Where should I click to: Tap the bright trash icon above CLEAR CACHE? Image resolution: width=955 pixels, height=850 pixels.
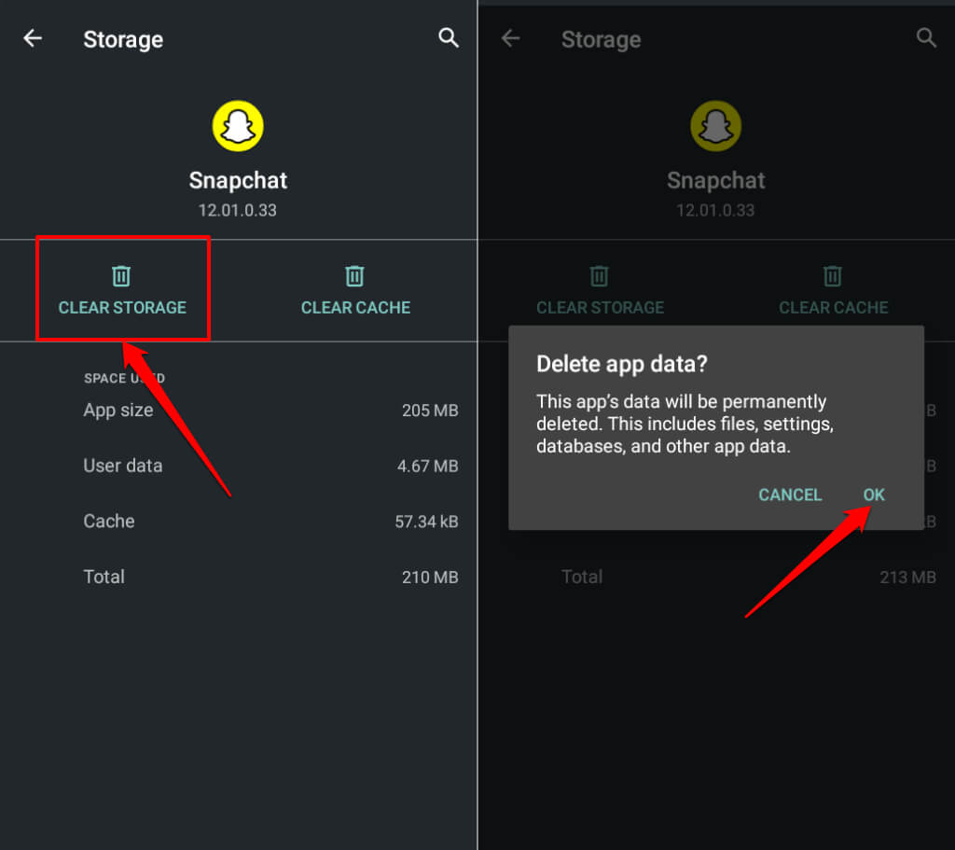(x=354, y=275)
